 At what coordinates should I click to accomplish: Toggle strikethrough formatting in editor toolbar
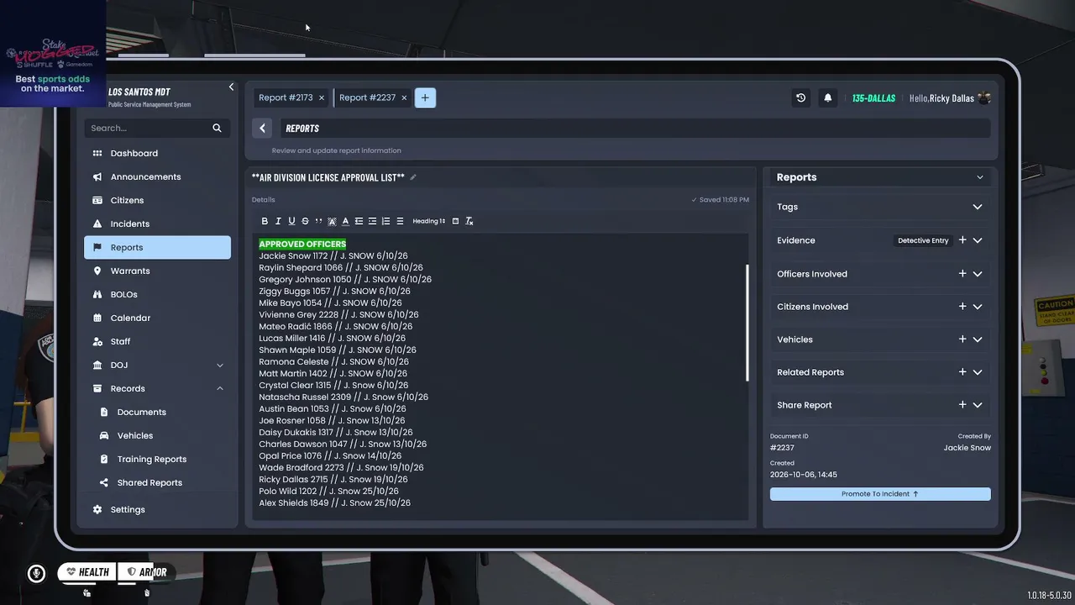pyautogui.click(x=305, y=221)
